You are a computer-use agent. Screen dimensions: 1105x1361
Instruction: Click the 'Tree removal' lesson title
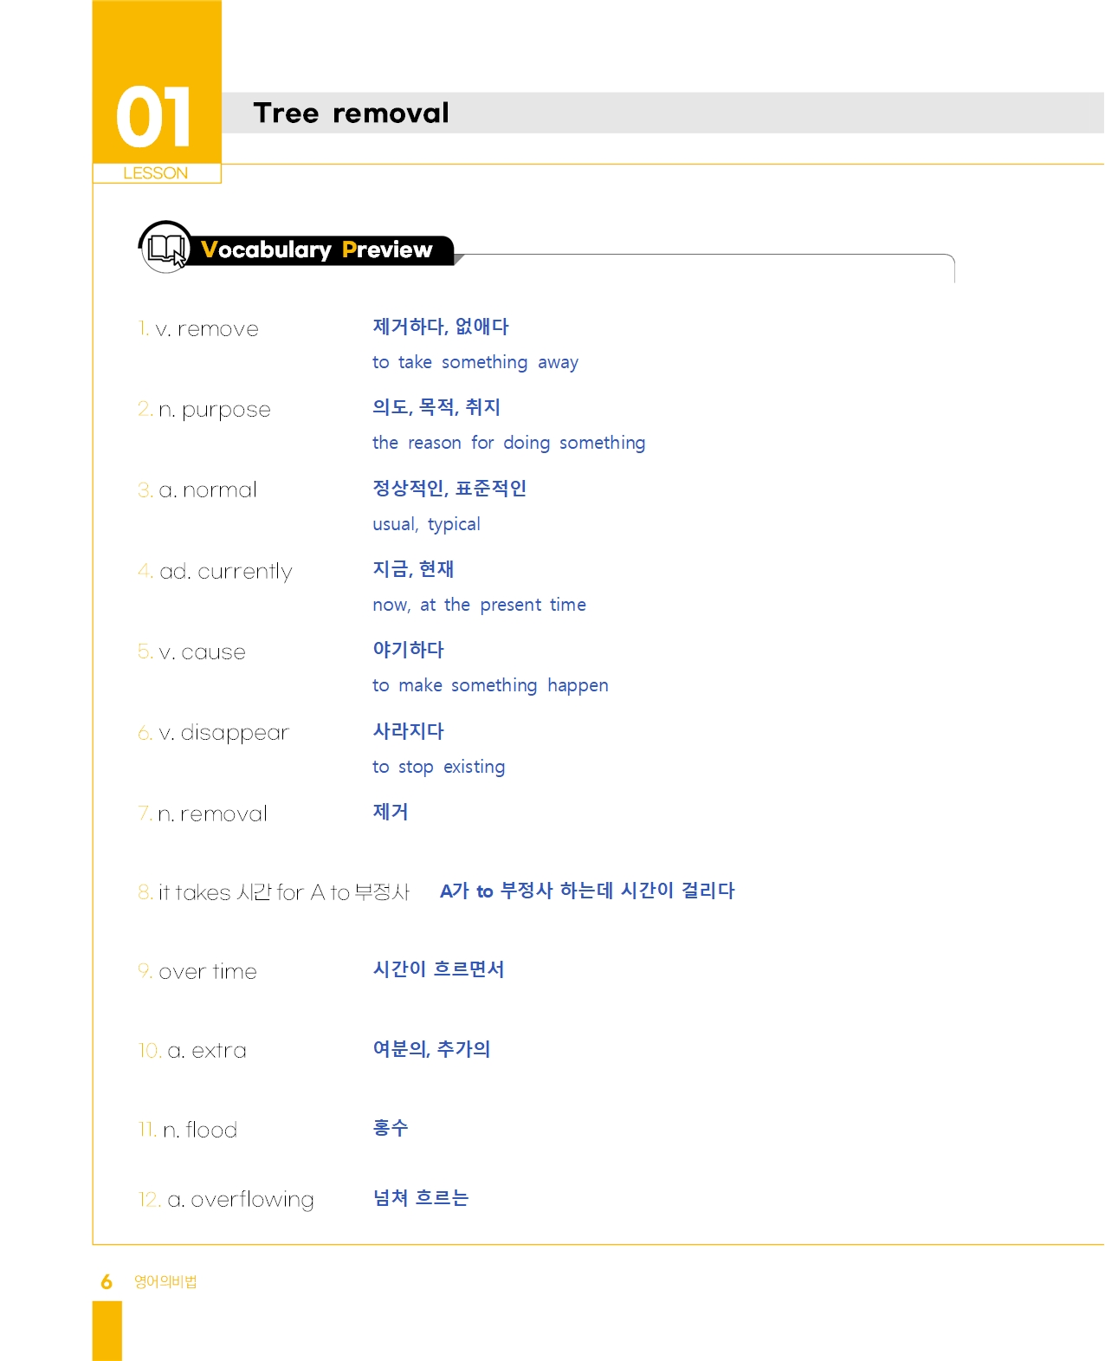(351, 113)
